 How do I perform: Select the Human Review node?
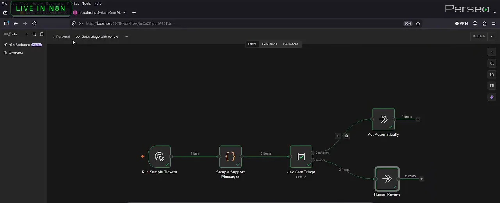tap(387, 179)
